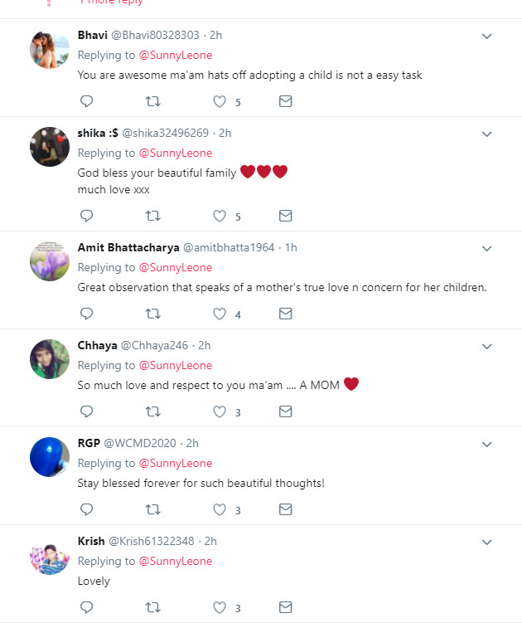This screenshot has height=623, width=522.
Task: Like Krish's tweet with heart
Action: [x=220, y=608]
